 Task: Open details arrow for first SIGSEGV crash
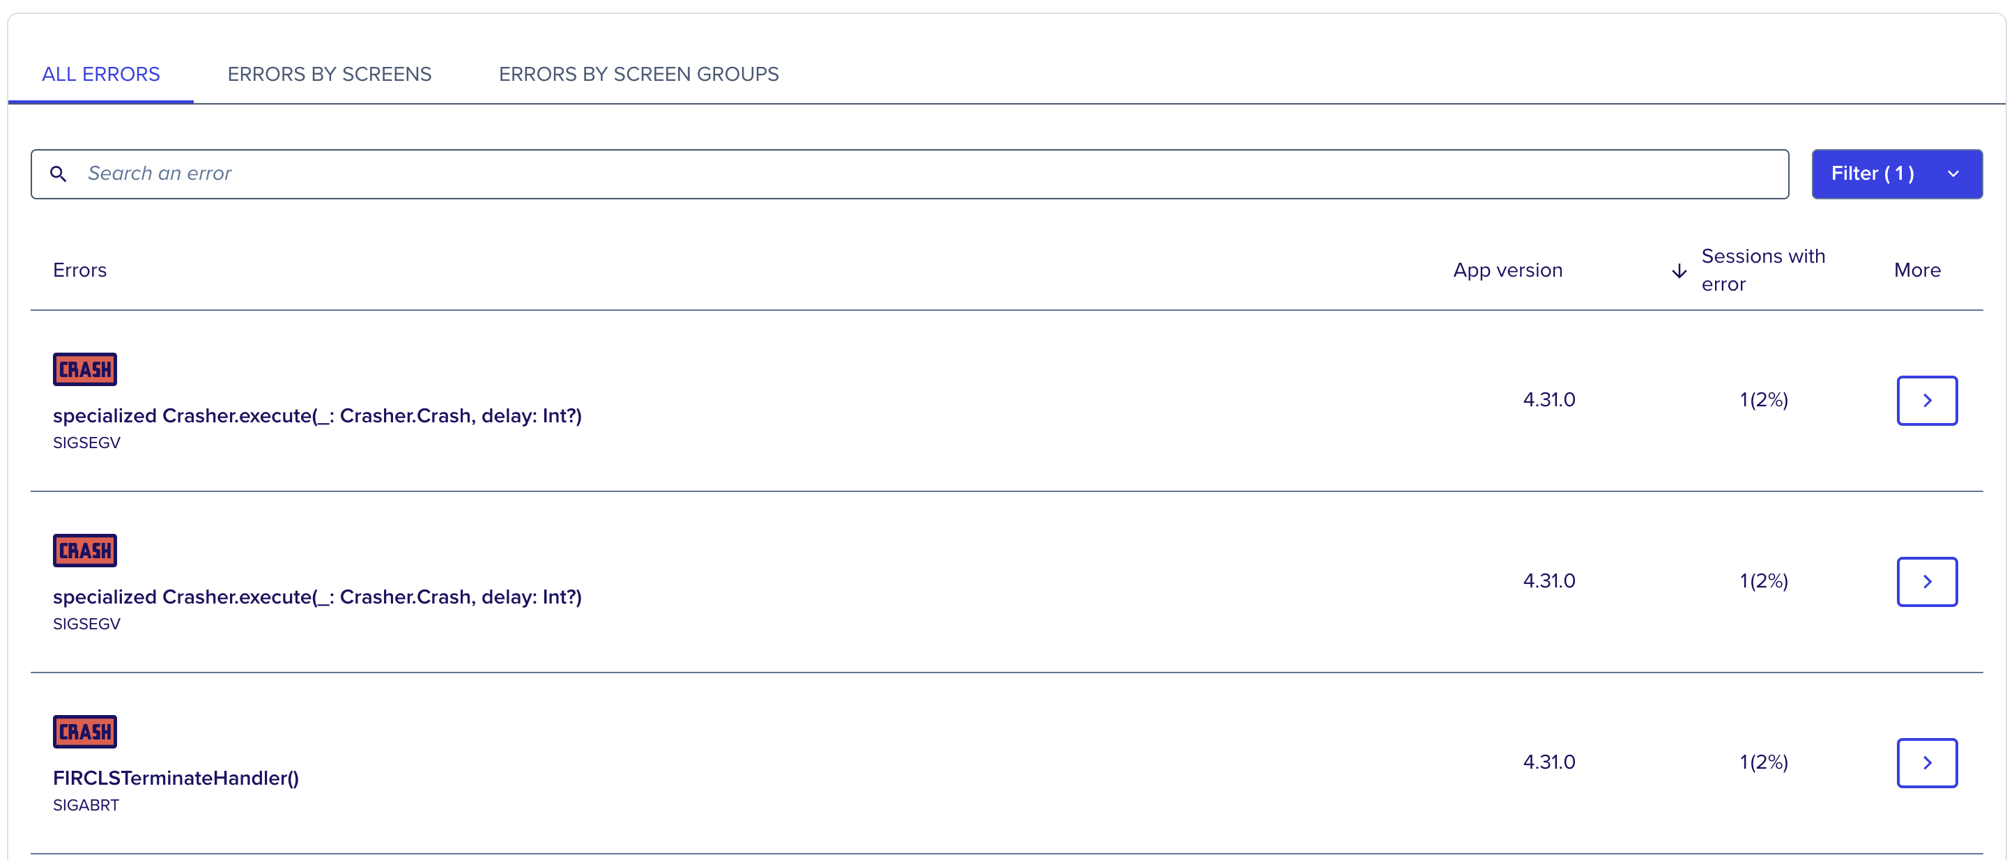1926,400
